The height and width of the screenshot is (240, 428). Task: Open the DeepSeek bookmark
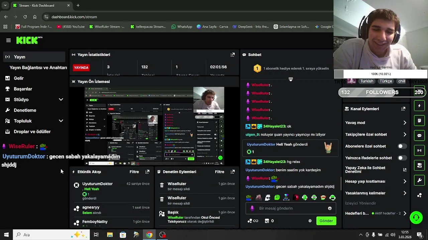[251, 27]
